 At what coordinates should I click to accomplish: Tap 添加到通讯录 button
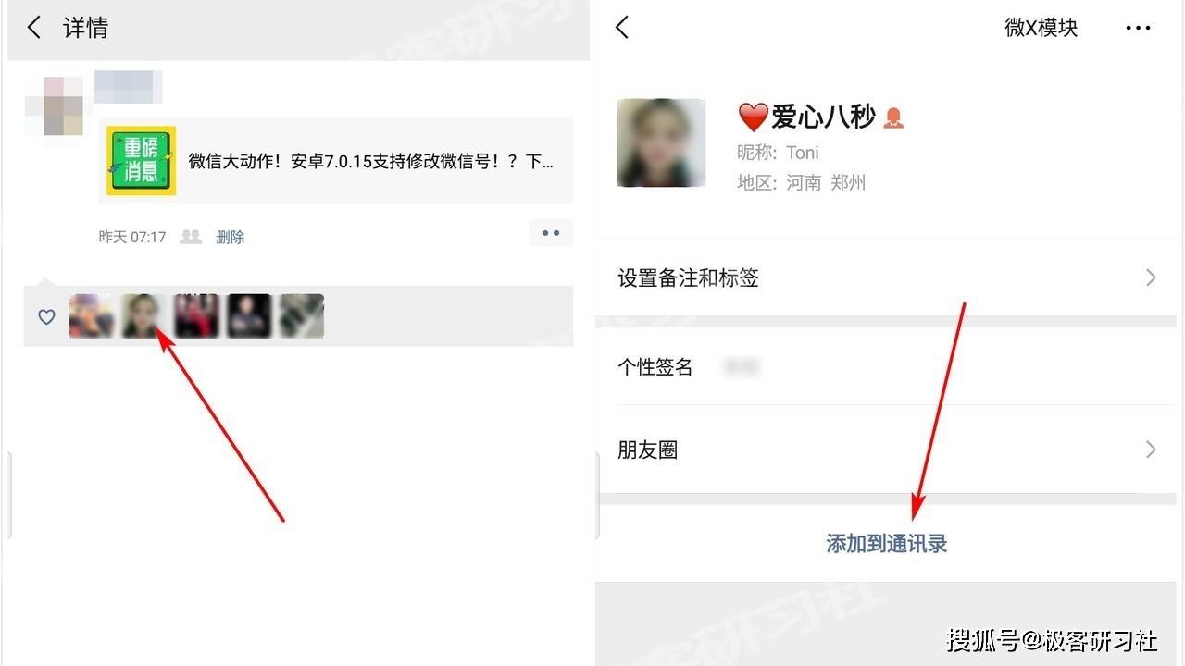tap(886, 544)
